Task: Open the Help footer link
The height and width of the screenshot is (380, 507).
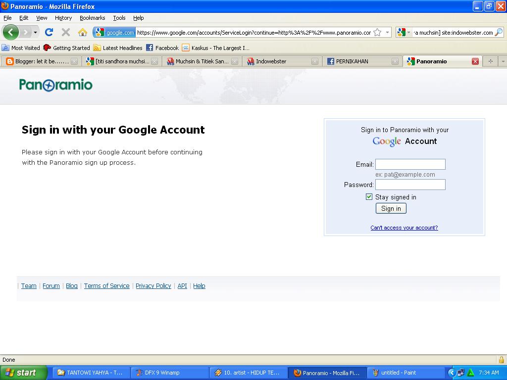Action: (199, 285)
